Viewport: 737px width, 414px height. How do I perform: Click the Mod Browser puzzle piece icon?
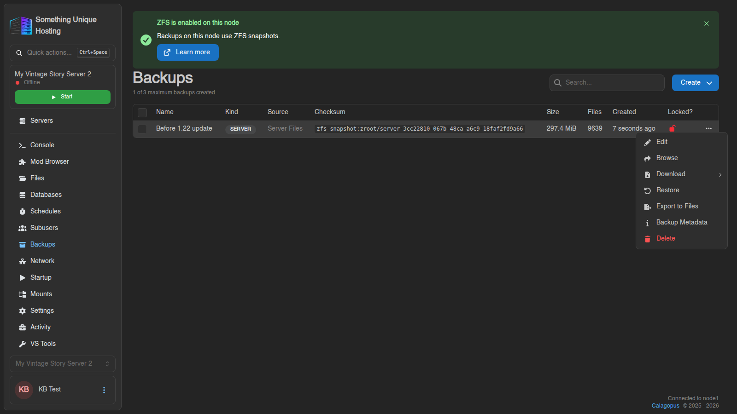[22, 162]
